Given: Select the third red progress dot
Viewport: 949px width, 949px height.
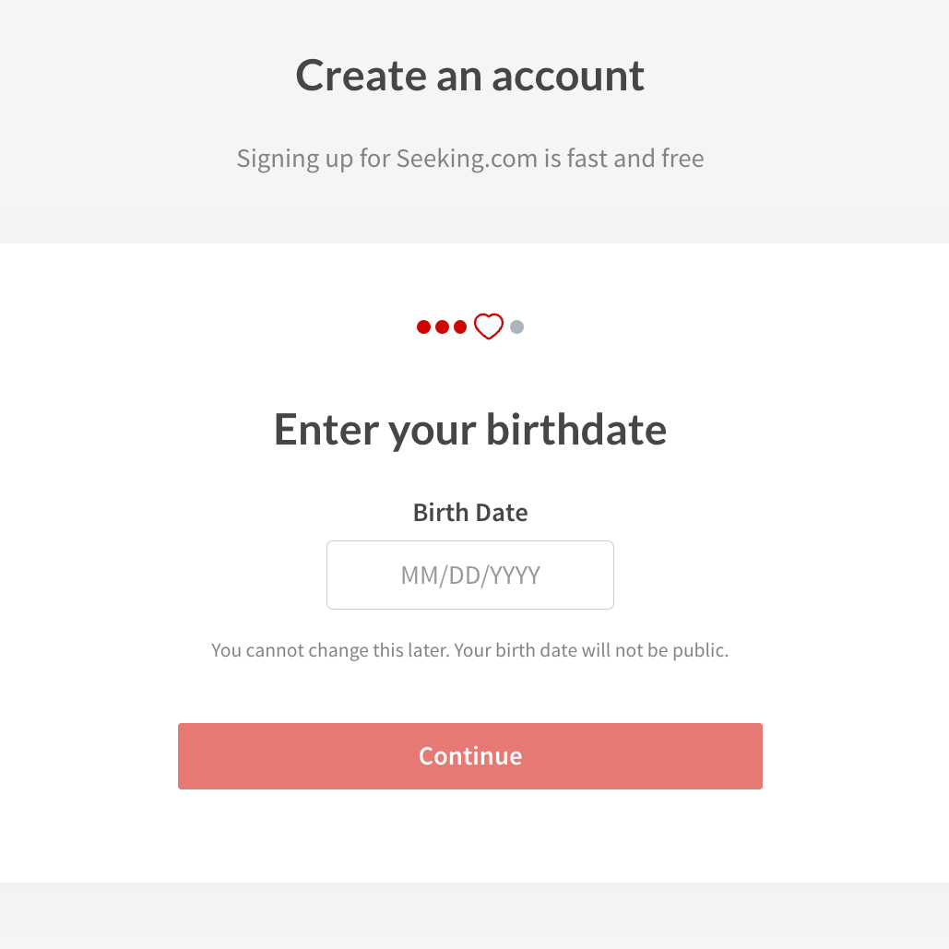Looking at the screenshot, I should pyautogui.click(x=460, y=326).
